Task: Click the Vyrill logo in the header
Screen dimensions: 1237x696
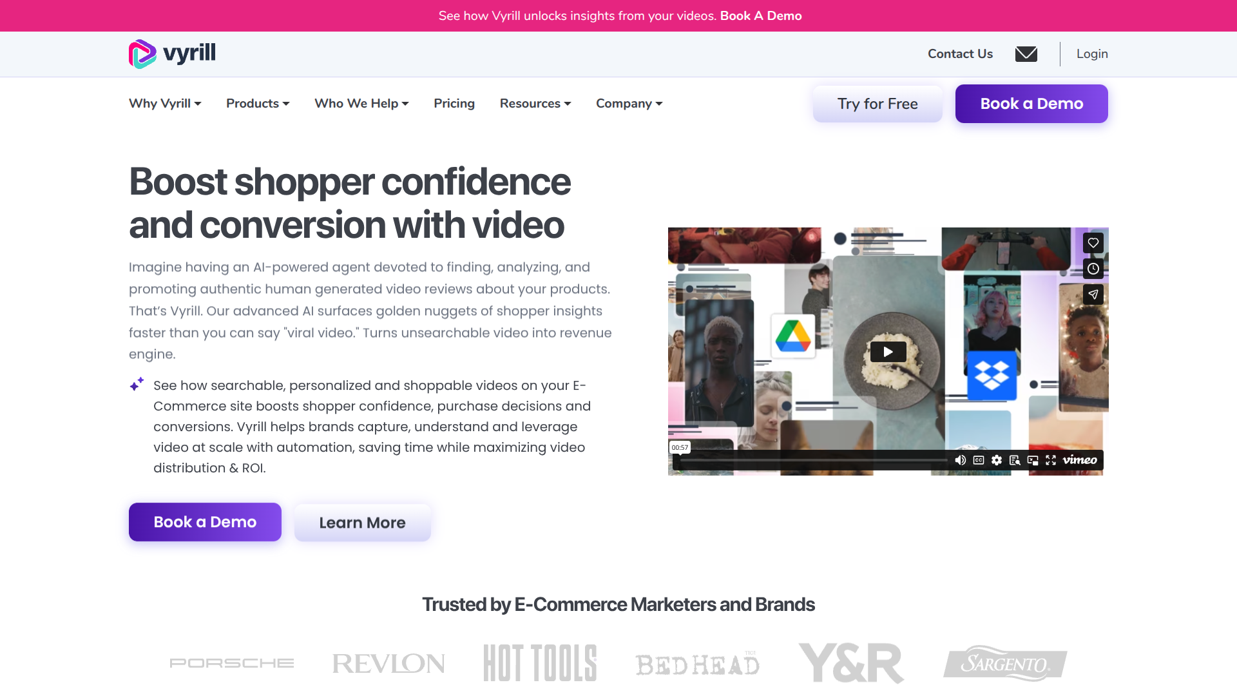Action: (171, 53)
